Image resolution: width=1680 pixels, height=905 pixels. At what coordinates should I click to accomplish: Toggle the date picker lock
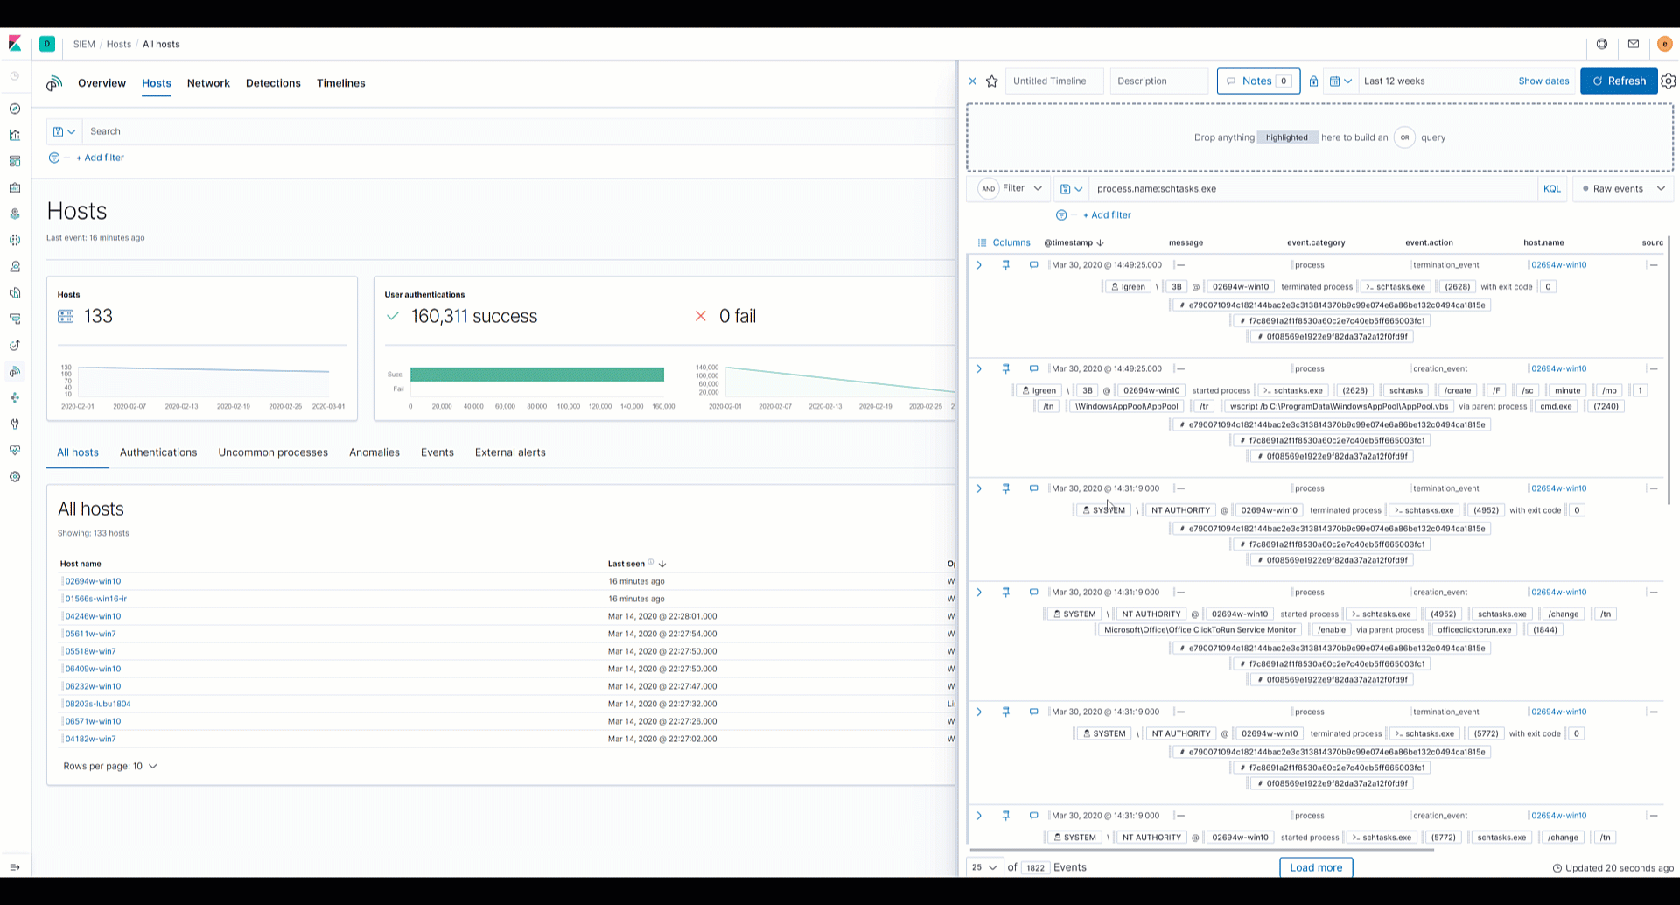1314,81
